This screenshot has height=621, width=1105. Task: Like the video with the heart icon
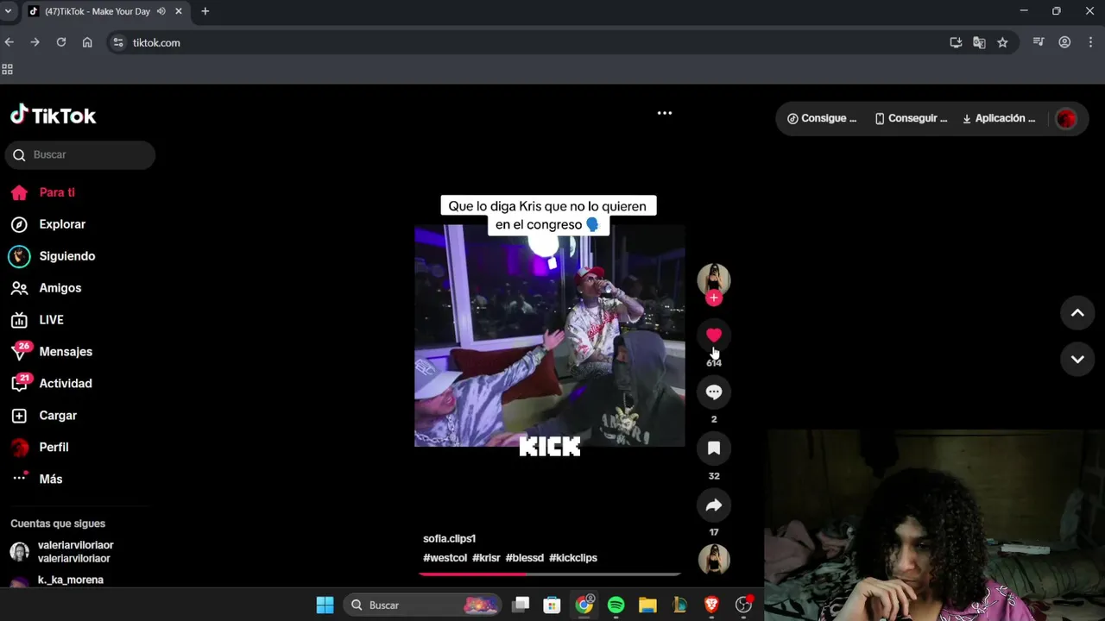click(713, 336)
